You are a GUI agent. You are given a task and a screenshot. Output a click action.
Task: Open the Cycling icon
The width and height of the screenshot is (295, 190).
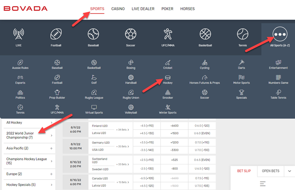point(205,64)
